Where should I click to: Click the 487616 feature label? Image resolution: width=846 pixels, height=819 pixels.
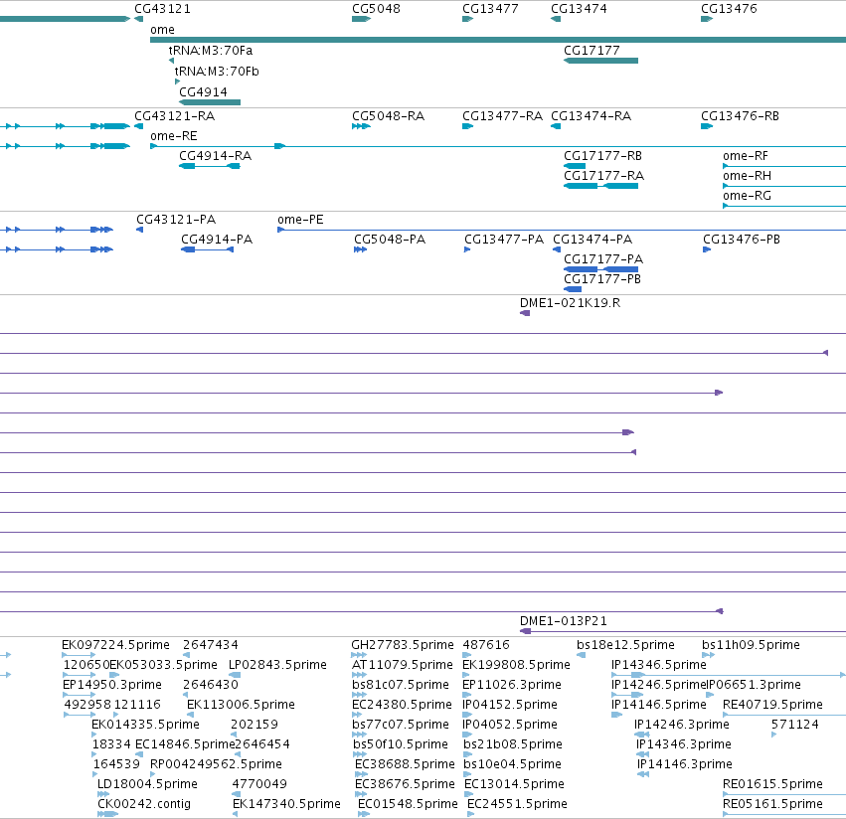click(486, 645)
